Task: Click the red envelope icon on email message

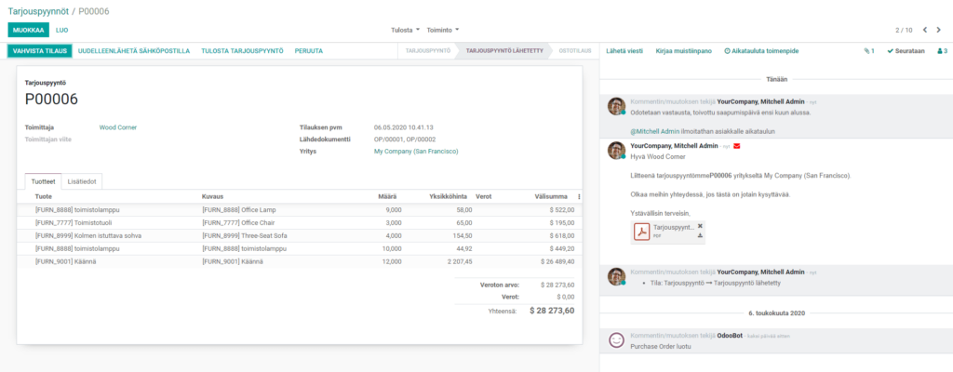Action: (x=737, y=147)
